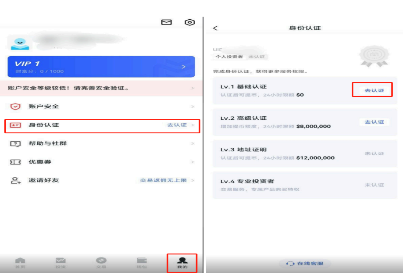Click 去认证 for Lv.2 高级认证
The image size is (403, 275).
tap(374, 122)
